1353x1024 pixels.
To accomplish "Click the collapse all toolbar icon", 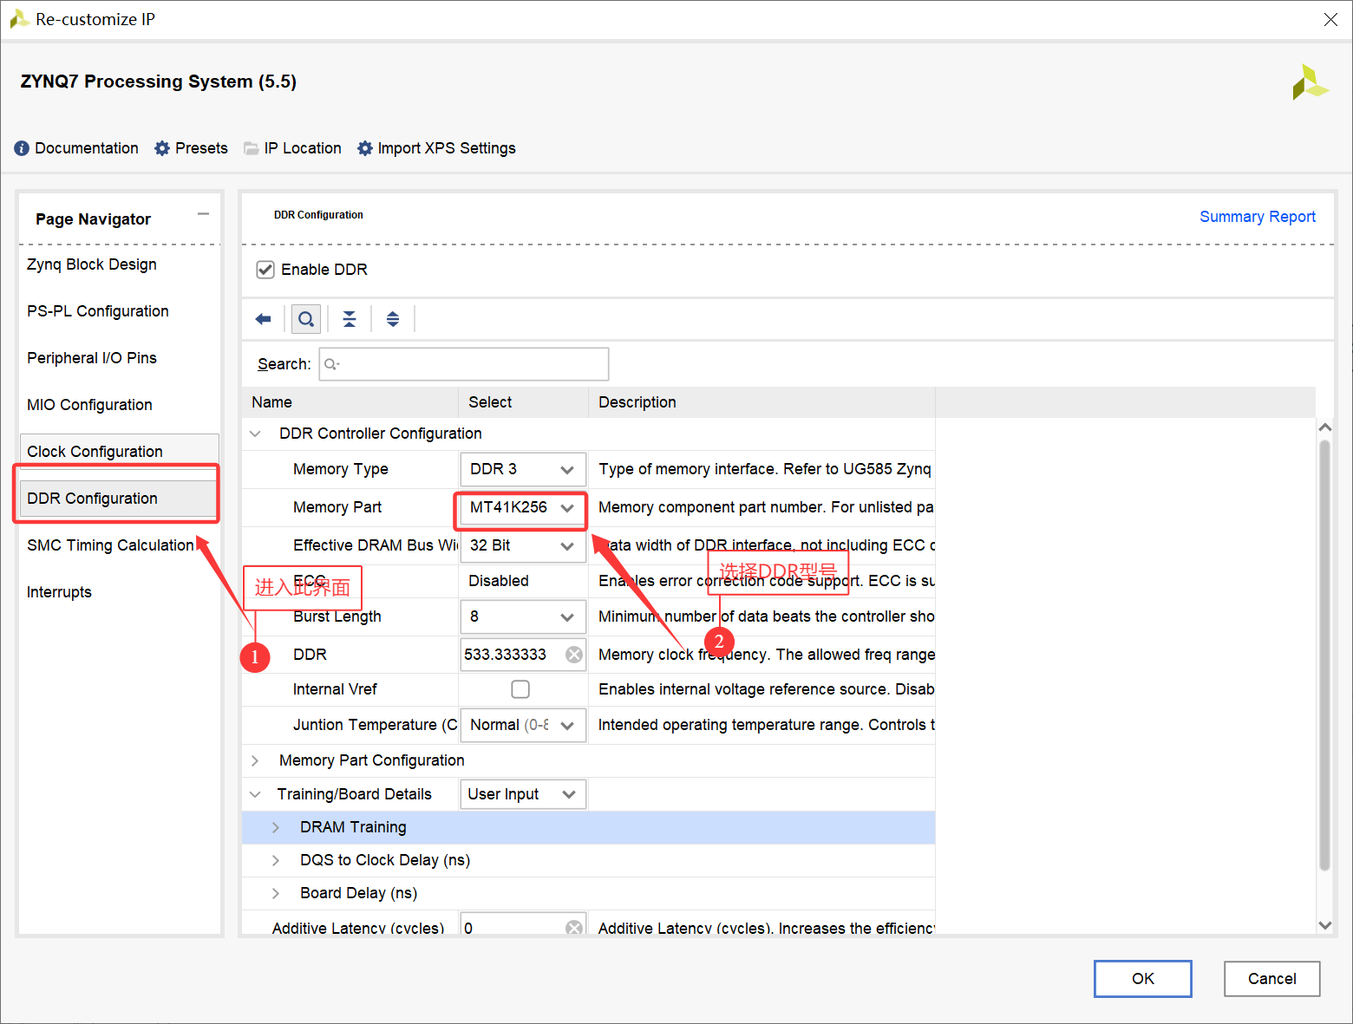I will coord(350,319).
